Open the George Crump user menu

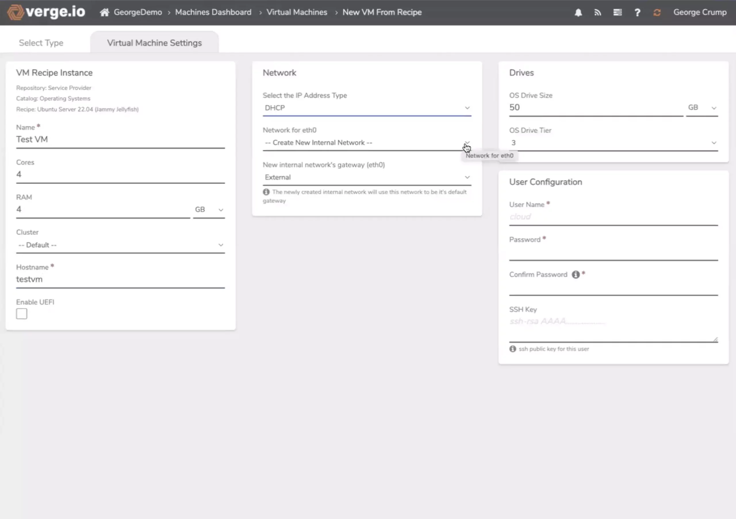pos(700,12)
